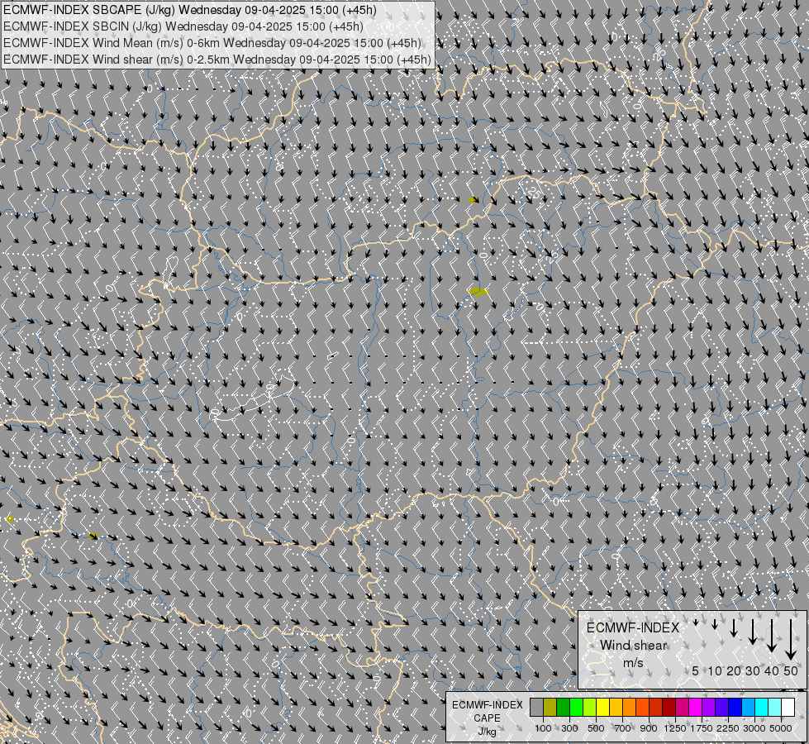The height and width of the screenshot is (744, 809).
Task: Click the '5' label under wind shear arrows
Action: coord(696,670)
